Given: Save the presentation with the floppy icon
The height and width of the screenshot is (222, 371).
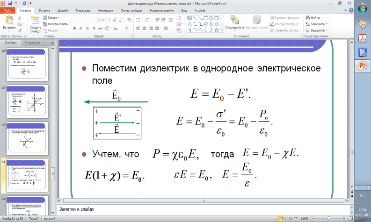Looking at the screenshot, I should 10,3.
